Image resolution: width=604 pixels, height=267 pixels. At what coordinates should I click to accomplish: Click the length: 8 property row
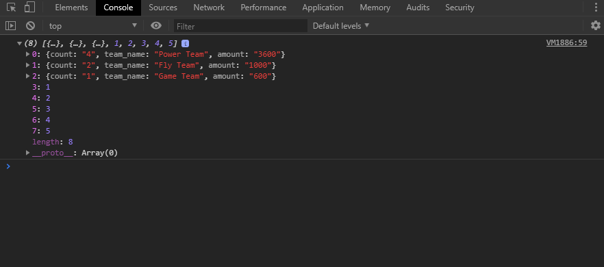[52, 142]
